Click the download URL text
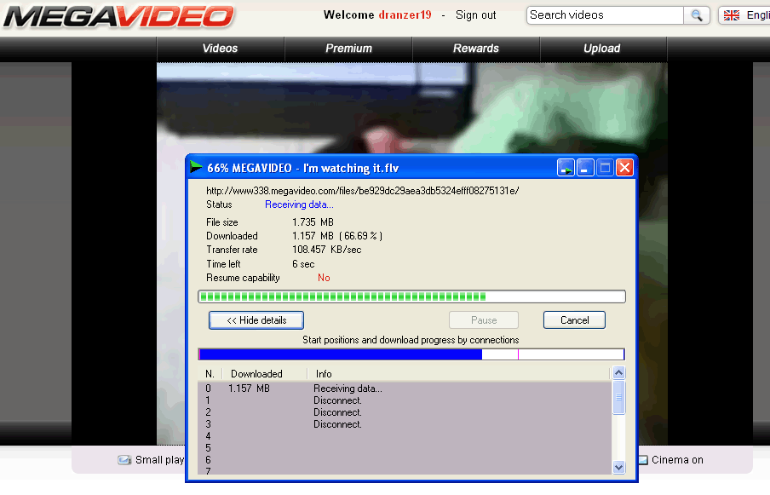Screen dimensions: 770x495 coord(362,191)
